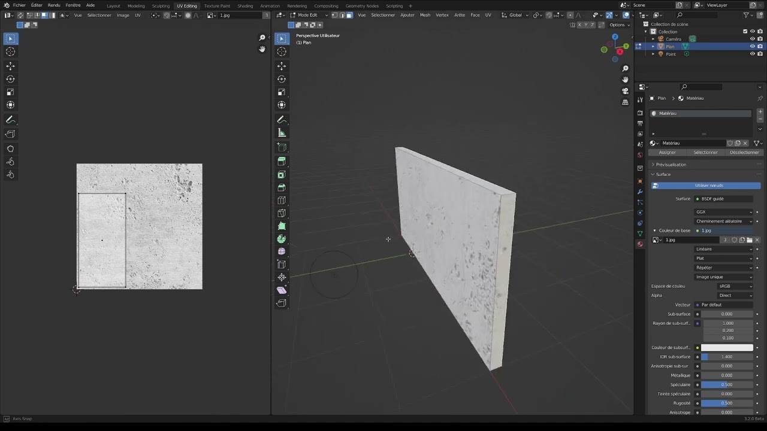Hide the Collection in the viewport
Screen dimensions: 767x431
coord(753,31)
